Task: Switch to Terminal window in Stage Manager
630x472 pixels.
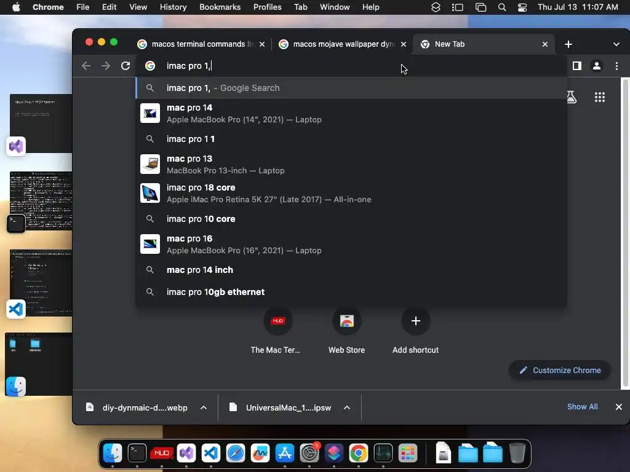Action: click(41, 201)
